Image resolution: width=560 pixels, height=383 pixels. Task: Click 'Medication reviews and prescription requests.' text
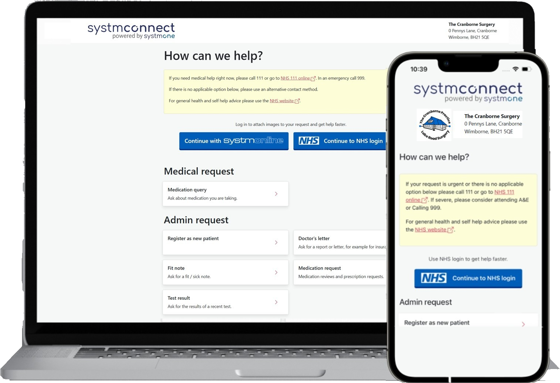(341, 277)
